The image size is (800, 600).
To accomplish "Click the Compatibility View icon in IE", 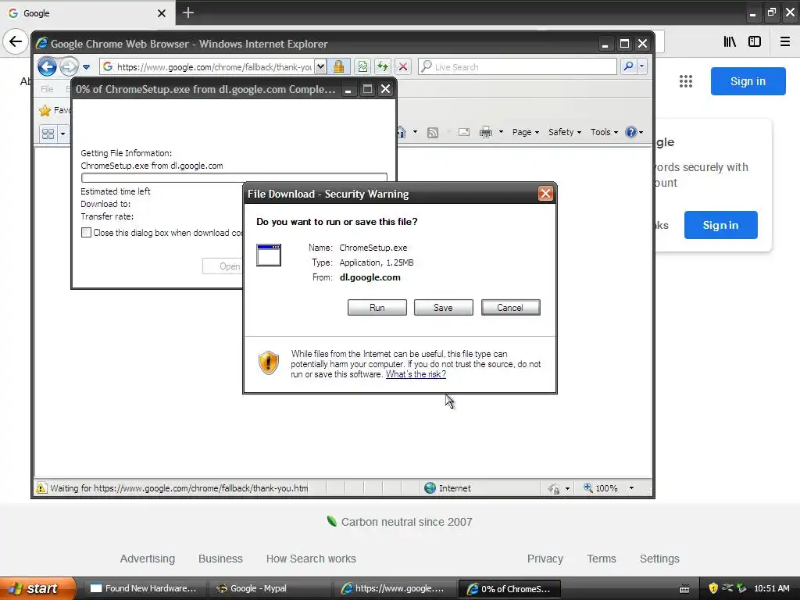I will pos(362,67).
